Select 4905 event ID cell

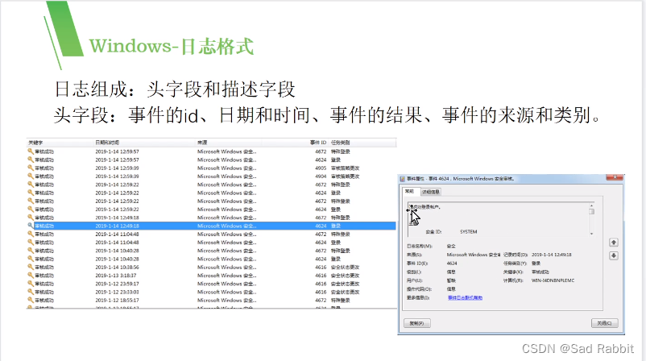click(x=321, y=168)
